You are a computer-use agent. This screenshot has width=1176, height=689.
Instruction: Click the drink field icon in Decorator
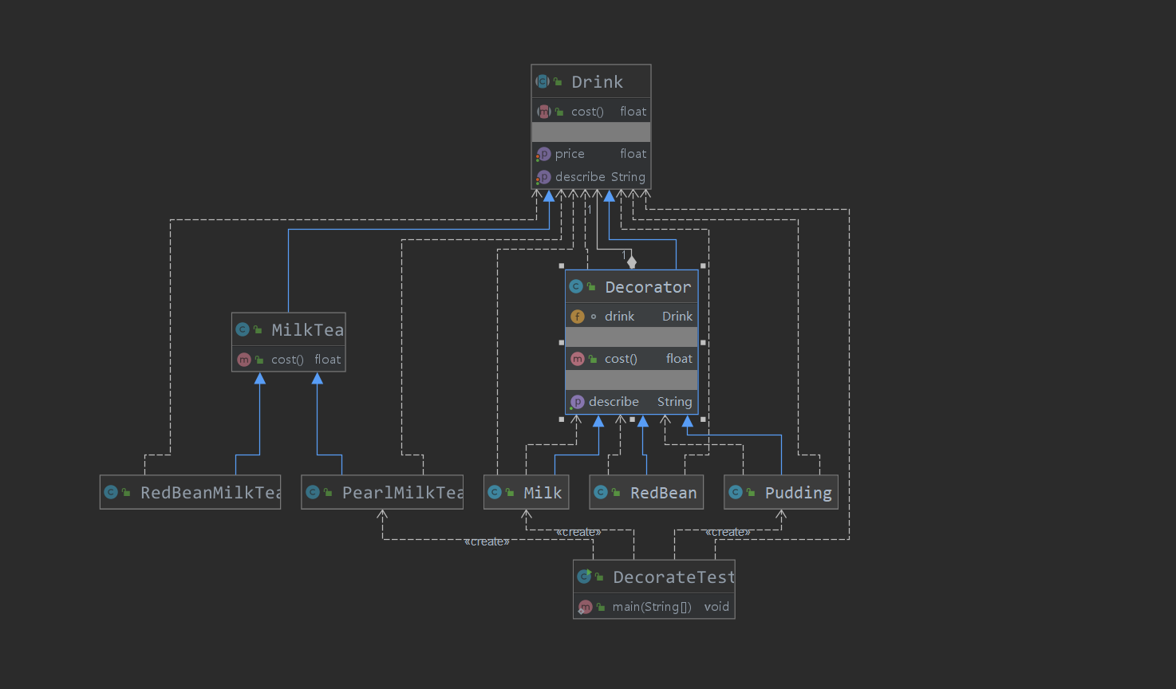click(578, 317)
